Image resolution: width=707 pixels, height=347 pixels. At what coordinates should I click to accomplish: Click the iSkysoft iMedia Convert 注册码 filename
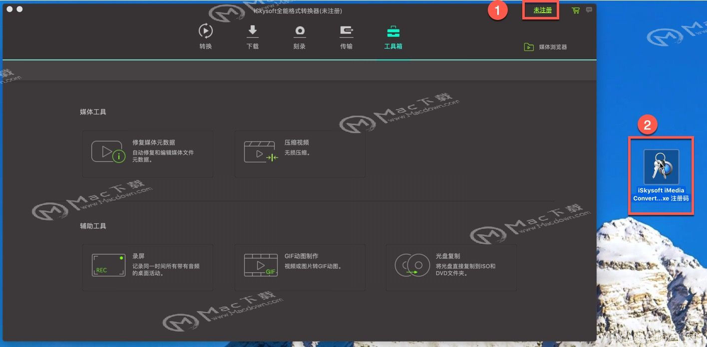661,194
